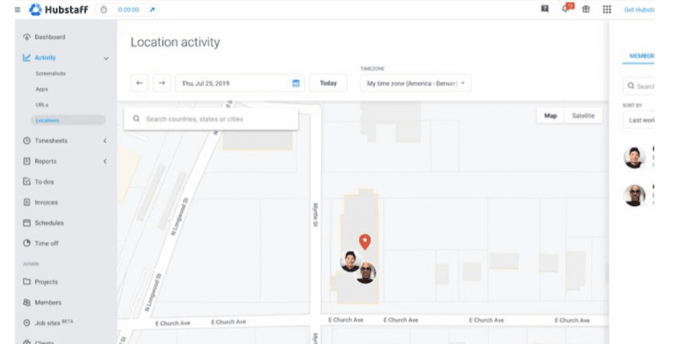Switch to Satellite view
689x344 pixels.
pyautogui.click(x=583, y=116)
